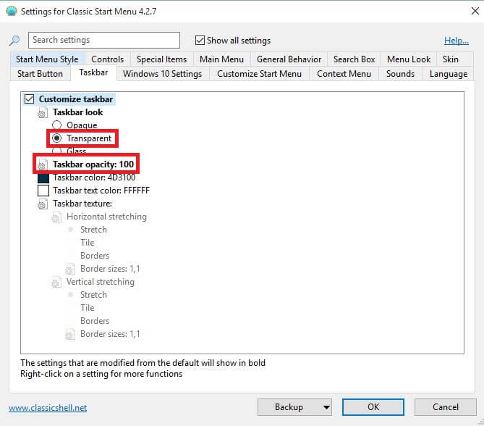Click into the Search settings field
This screenshot has width=484, height=426.
pos(104,40)
